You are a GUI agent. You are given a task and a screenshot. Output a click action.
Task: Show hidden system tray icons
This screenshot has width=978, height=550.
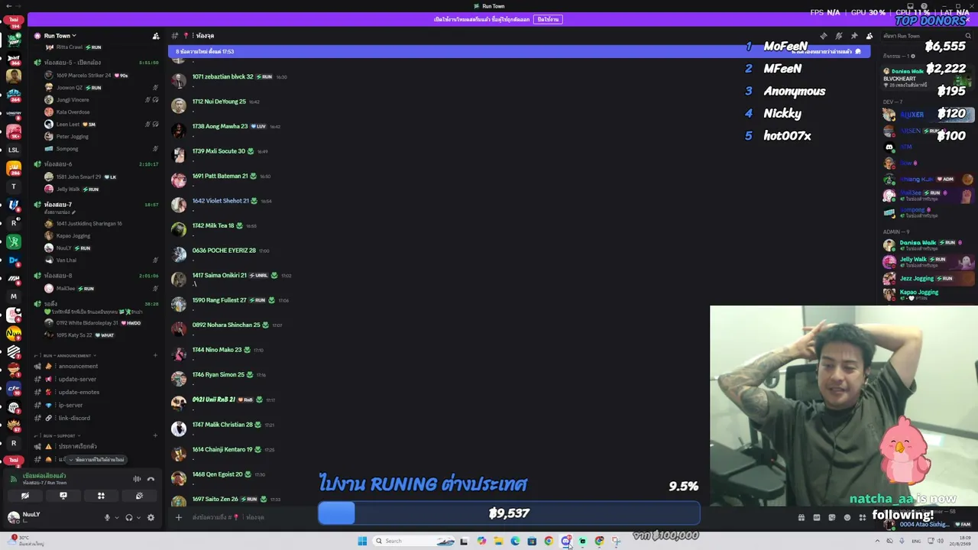pos(877,541)
